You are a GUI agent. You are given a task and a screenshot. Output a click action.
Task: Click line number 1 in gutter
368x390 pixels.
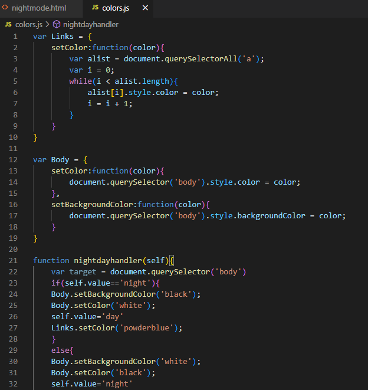pyautogui.click(x=15, y=37)
